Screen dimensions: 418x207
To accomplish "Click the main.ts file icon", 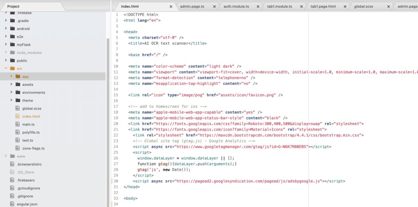I will click(18, 124).
